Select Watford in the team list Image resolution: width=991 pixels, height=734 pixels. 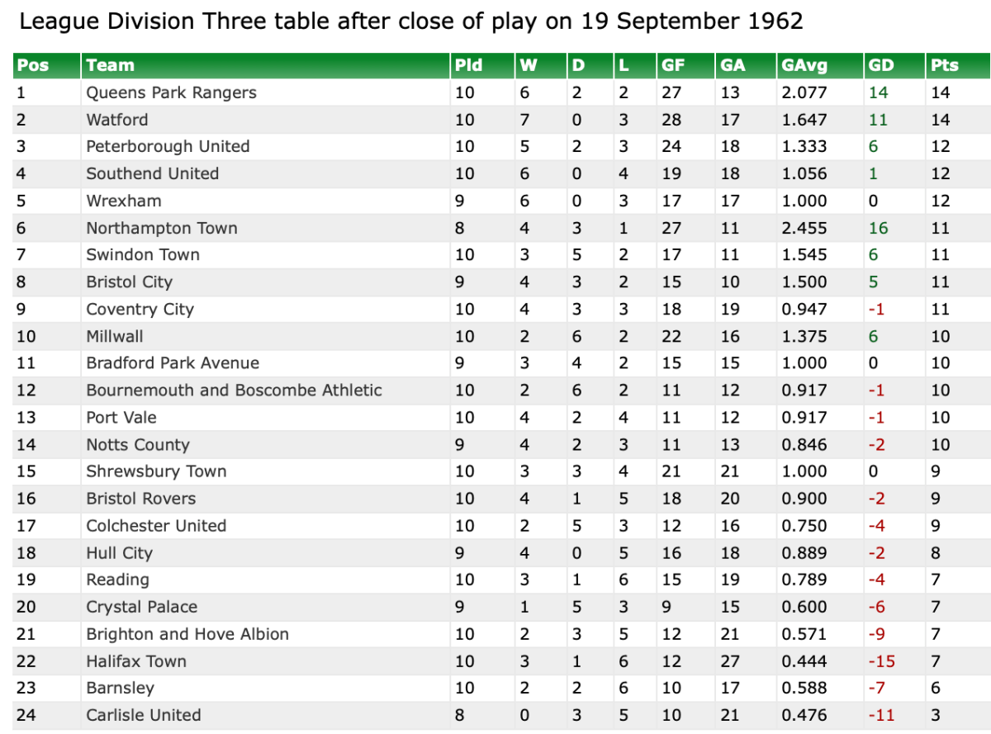click(x=117, y=120)
